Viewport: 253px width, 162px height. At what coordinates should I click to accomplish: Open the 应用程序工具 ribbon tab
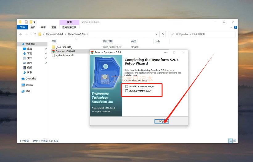pos(69,27)
